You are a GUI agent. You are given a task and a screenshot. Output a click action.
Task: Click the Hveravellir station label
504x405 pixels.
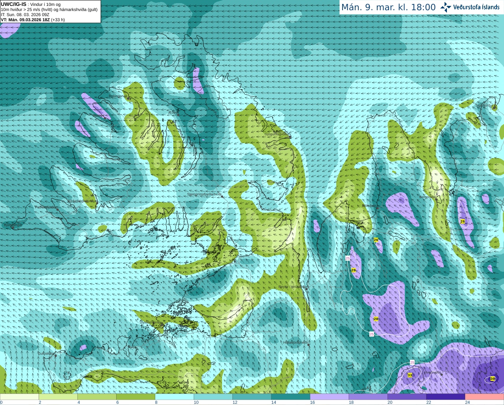pos(432,372)
